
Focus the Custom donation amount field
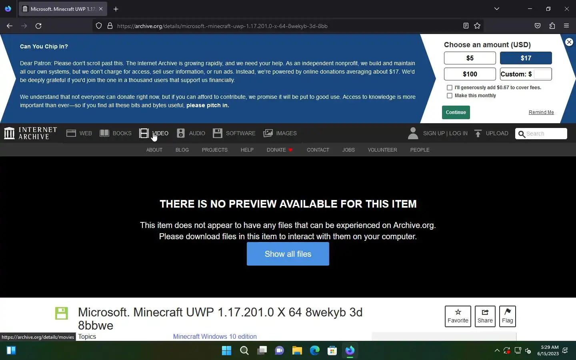point(543,74)
